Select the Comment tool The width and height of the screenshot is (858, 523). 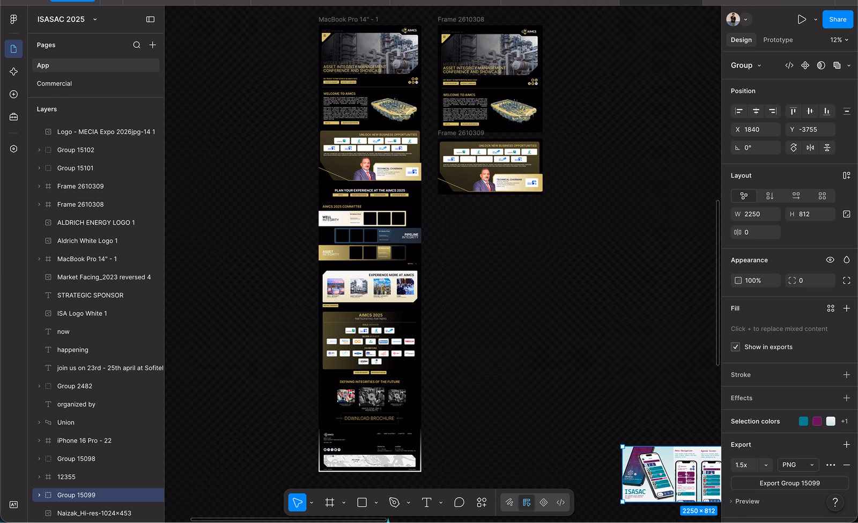pos(459,503)
